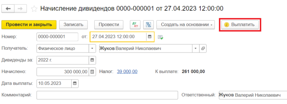Open the tax amount 39 000,00 link
The width and height of the screenshot is (287, 104).
(x=127, y=72)
